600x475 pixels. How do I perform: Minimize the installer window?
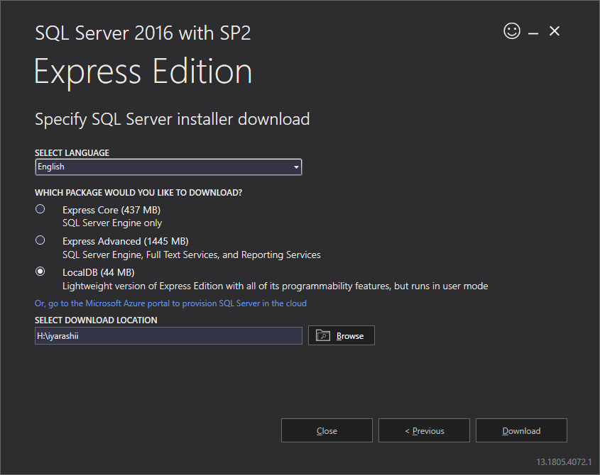533,33
